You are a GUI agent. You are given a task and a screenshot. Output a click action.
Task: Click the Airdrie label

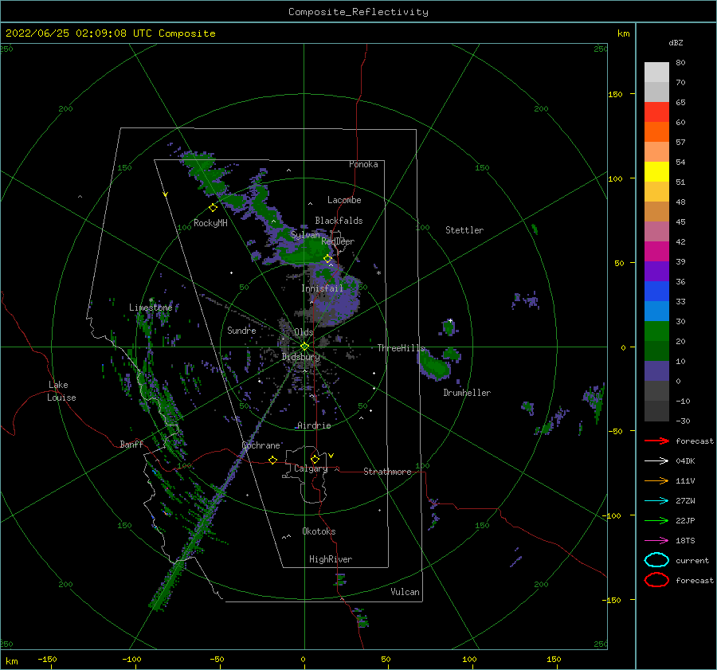click(314, 425)
